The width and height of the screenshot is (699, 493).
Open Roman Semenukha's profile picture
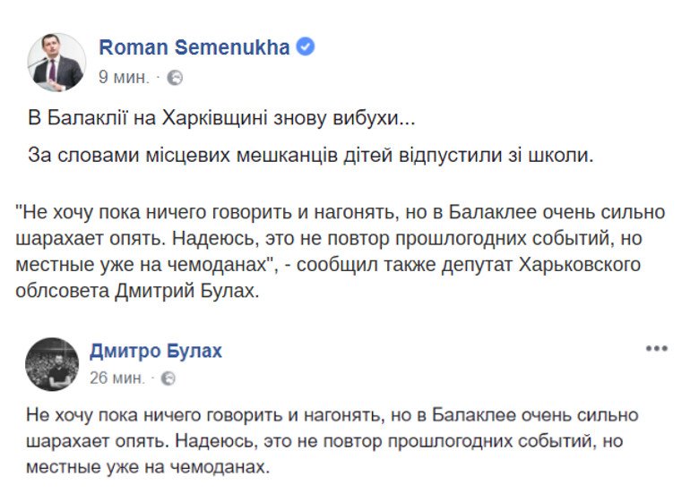tap(56, 63)
